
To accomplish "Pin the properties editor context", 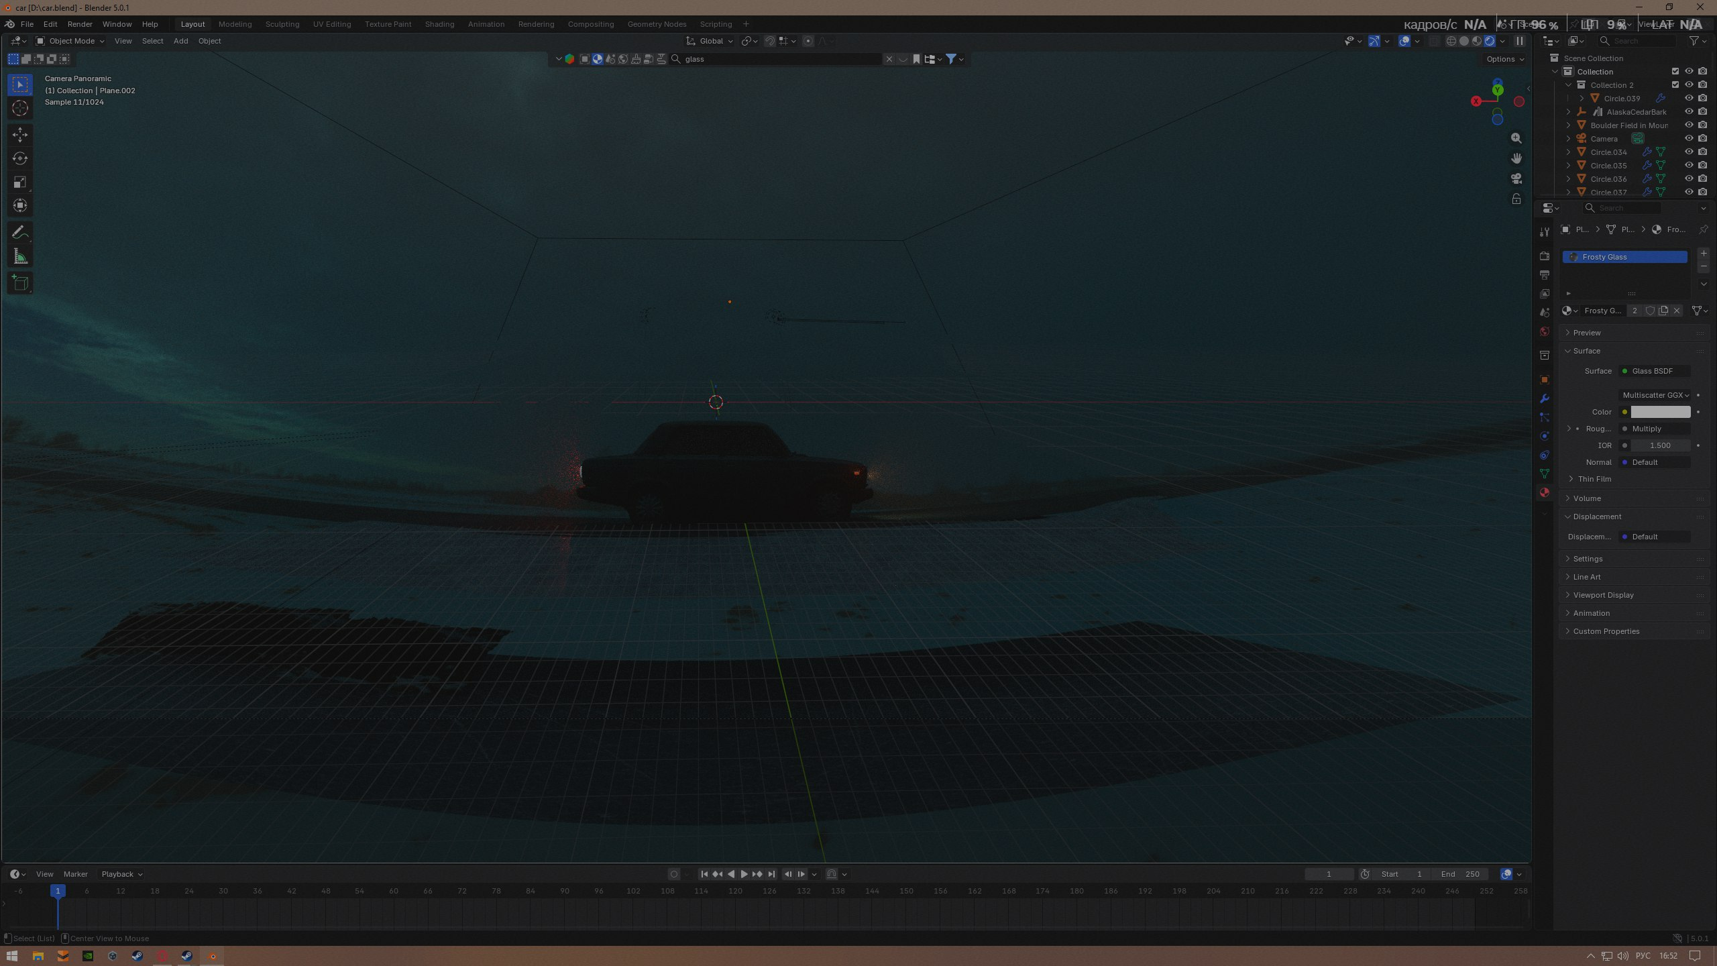I will 1703,229.
